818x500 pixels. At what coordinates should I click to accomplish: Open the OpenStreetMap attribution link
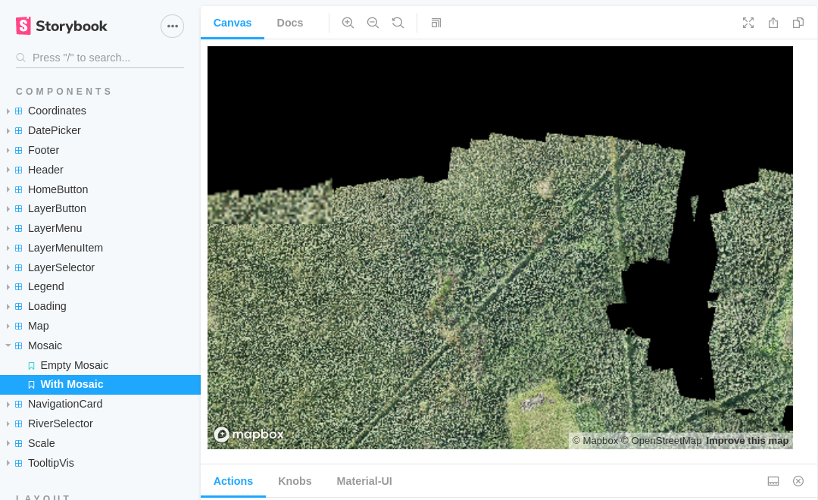tap(661, 441)
